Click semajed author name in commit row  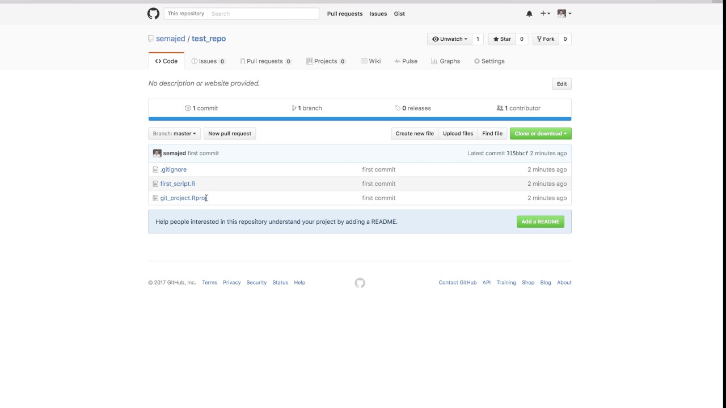tap(175, 154)
